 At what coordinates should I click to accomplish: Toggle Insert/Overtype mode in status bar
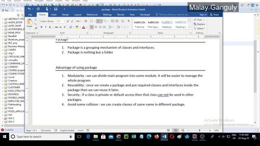click(80, 131)
